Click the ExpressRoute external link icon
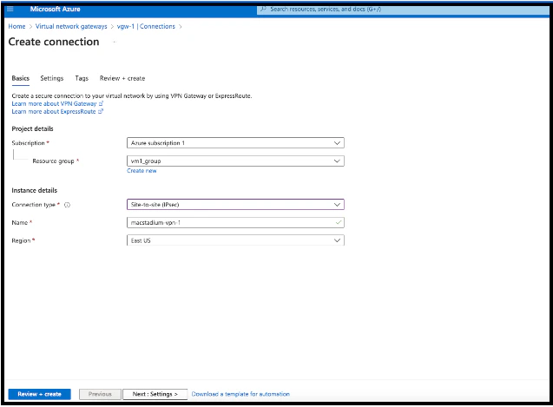The width and height of the screenshot is (553, 407). 101,111
